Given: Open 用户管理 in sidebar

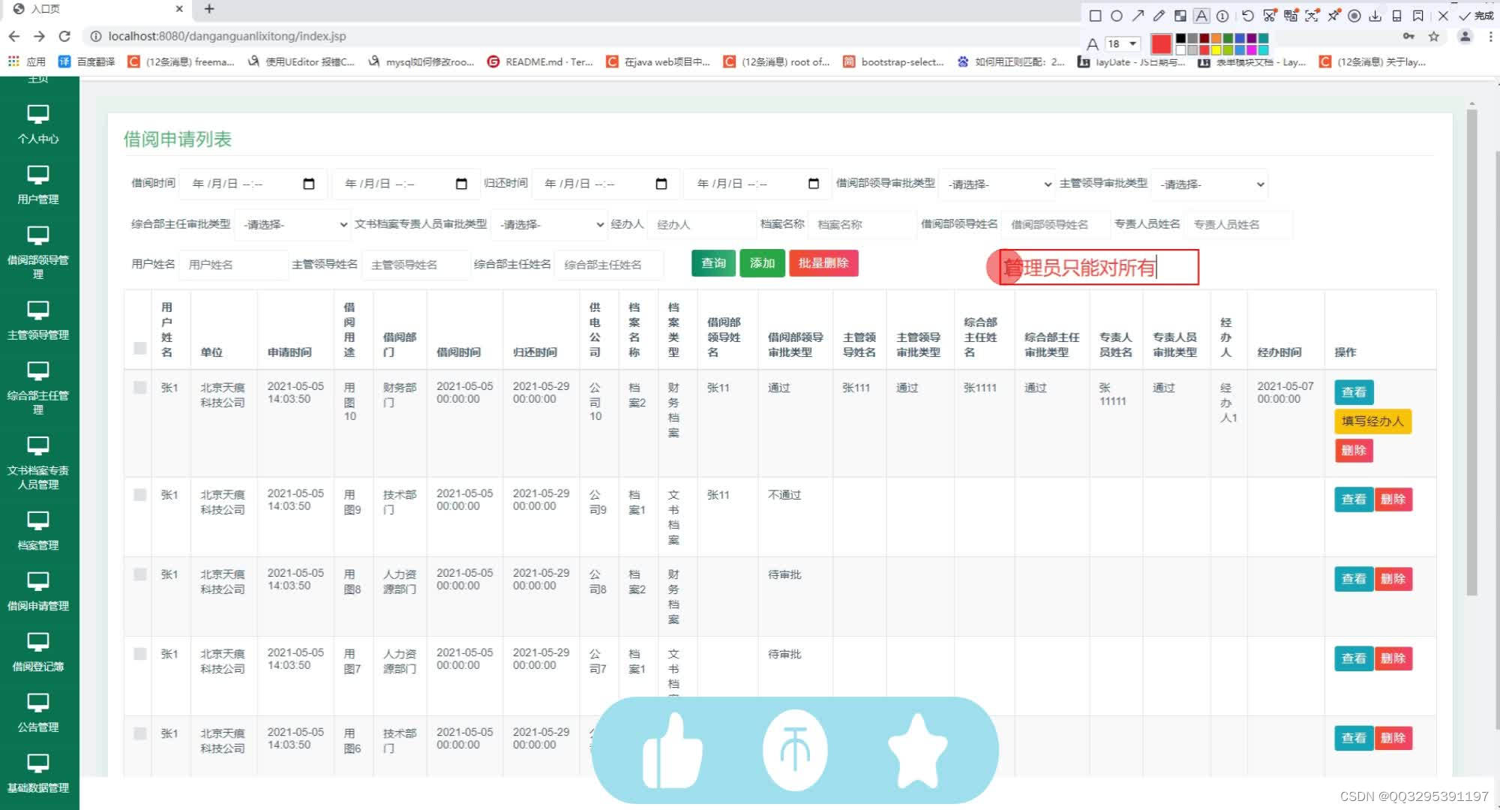Looking at the screenshot, I should (x=38, y=185).
